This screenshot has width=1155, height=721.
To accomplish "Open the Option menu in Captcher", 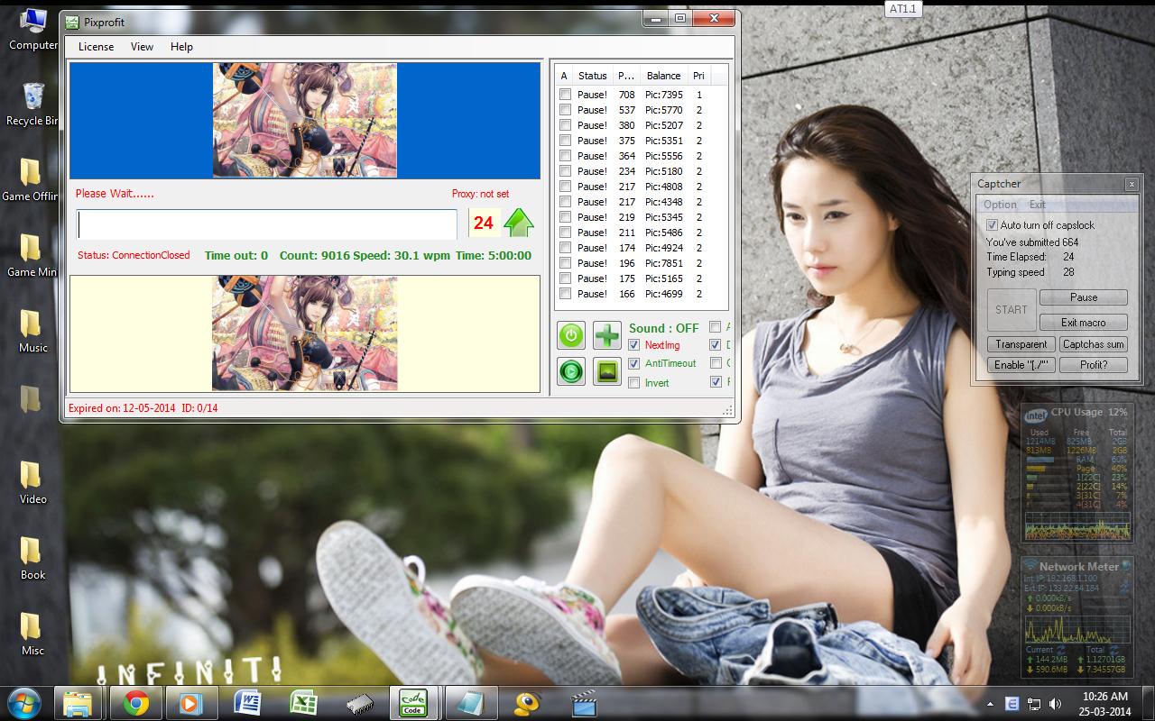I will tap(1000, 205).
